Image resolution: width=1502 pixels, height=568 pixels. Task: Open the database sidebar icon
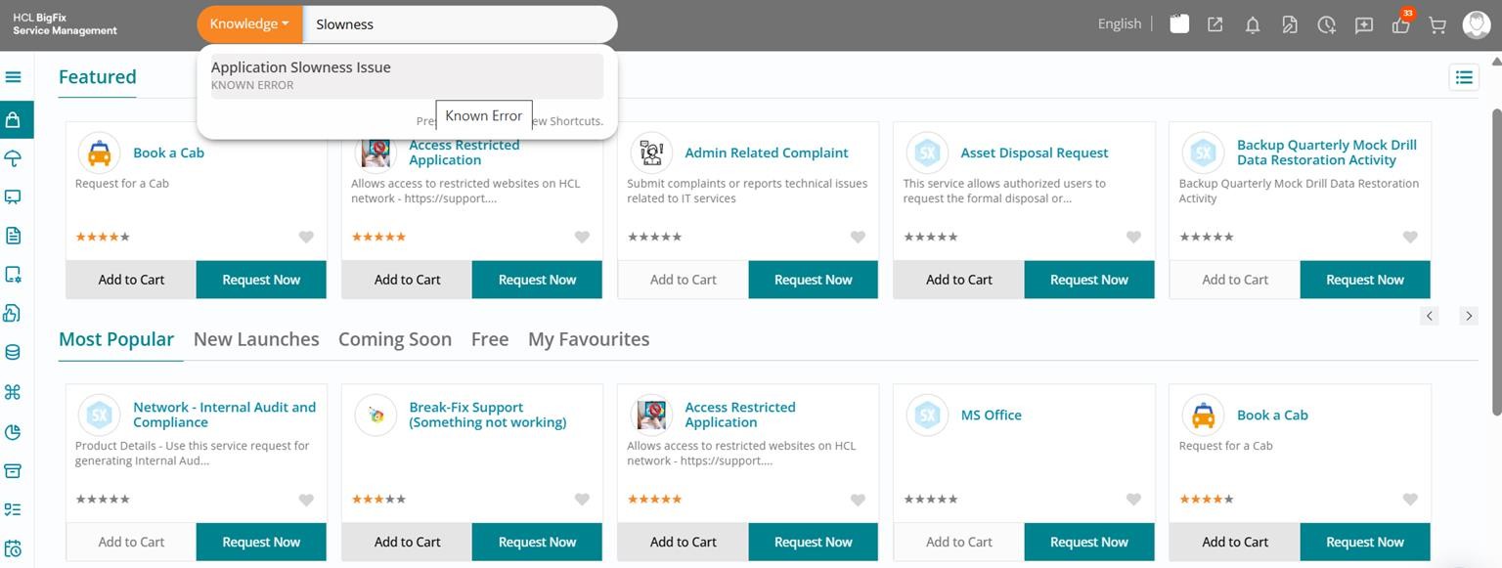click(14, 353)
